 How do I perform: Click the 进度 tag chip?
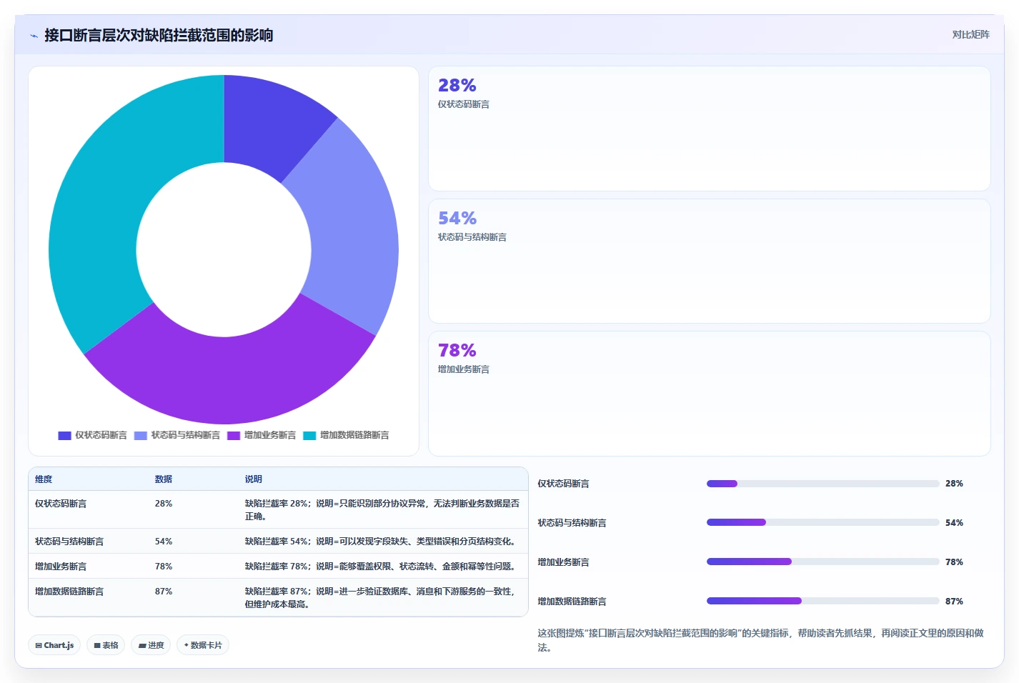[151, 645]
